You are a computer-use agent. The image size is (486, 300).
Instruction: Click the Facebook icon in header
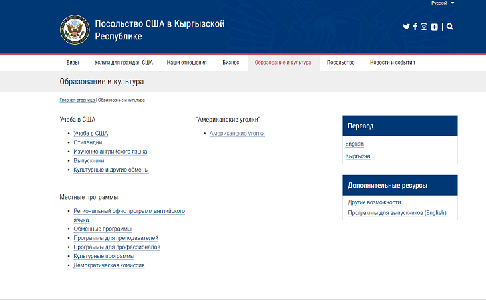[415, 27]
